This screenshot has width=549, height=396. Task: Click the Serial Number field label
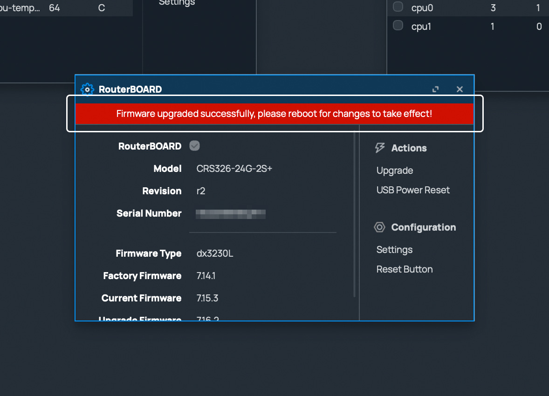pyautogui.click(x=149, y=213)
